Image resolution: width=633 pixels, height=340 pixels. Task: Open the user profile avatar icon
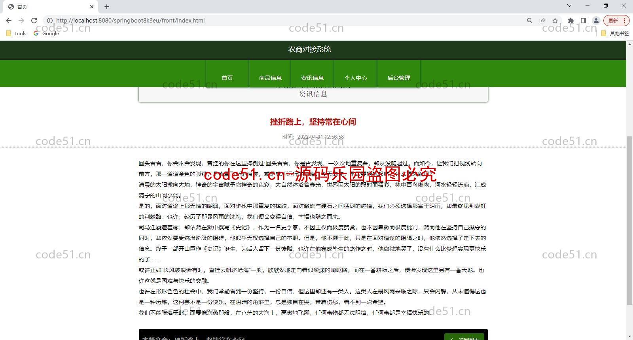pyautogui.click(x=596, y=21)
